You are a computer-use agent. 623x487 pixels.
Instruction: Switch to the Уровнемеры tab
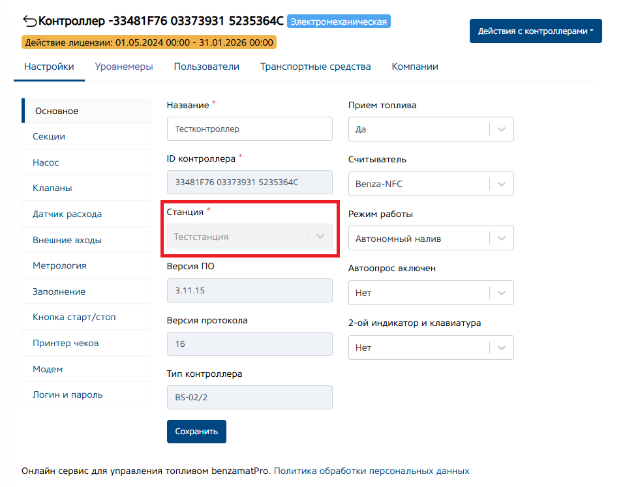pos(124,66)
